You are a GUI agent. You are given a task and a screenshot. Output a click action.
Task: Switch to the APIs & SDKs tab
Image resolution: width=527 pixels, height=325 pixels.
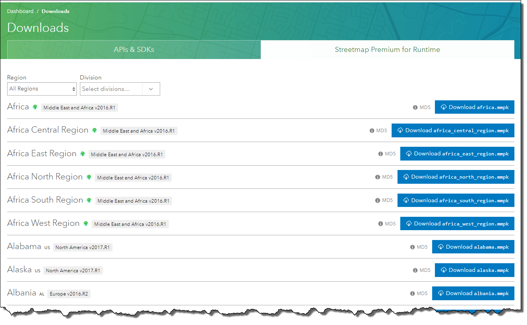[134, 50]
